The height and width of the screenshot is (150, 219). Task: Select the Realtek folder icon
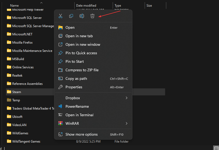tap(9, 75)
